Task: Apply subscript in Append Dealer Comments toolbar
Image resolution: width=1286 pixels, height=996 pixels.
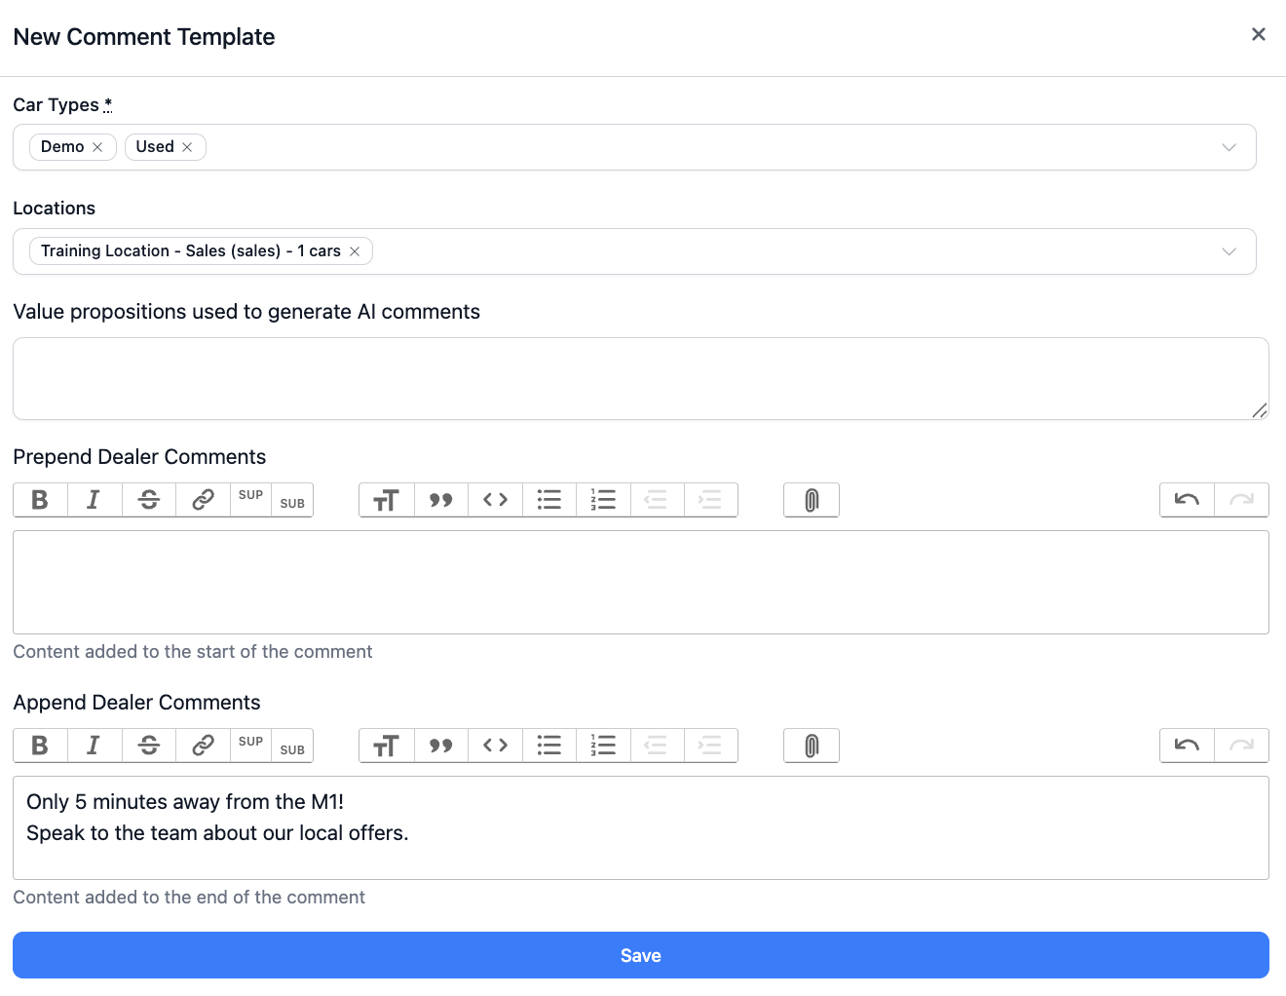Action: pyautogui.click(x=292, y=749)
